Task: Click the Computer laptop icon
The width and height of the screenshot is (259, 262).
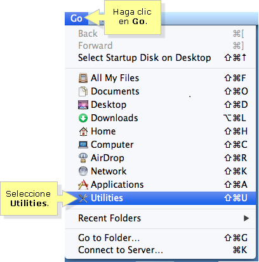Action: (83, 145)
